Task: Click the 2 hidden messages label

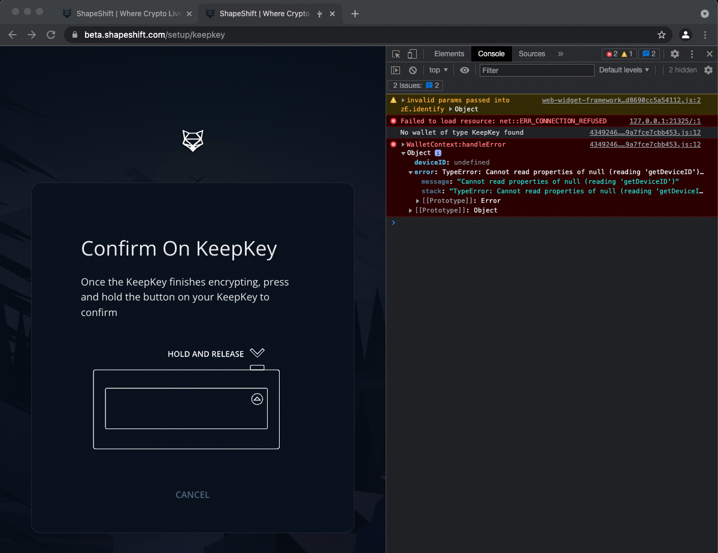Action: 682,70
